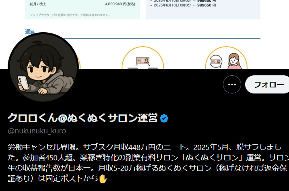The height and width of the screenshot is (191, 289).
Task: Click the フォロー follow button
Action: pyautogui.click(x=267, y=84)
